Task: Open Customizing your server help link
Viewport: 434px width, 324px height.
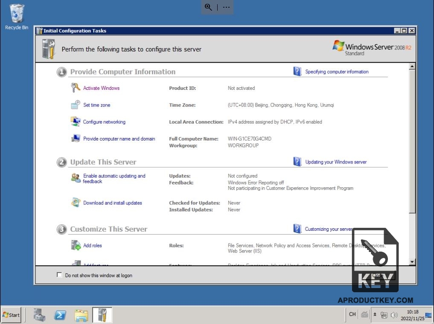Action: [329, 229]
